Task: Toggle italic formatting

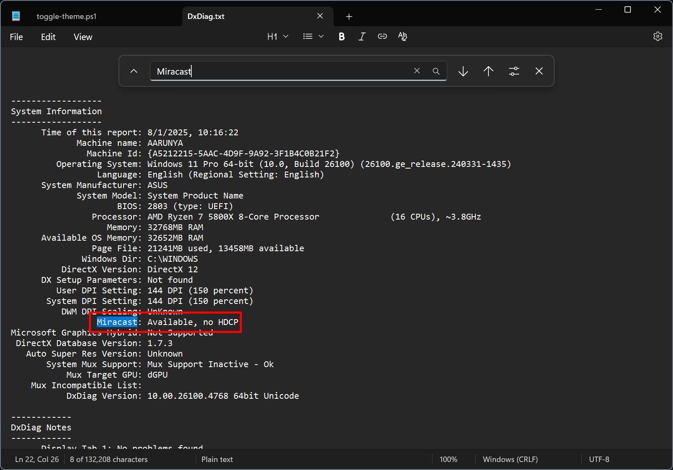Action: 362,37
